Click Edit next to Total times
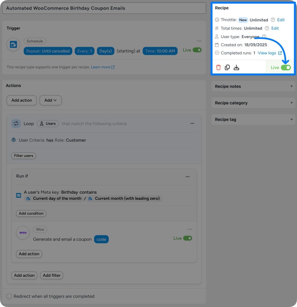The image size is (297, 307). point(275,28)
